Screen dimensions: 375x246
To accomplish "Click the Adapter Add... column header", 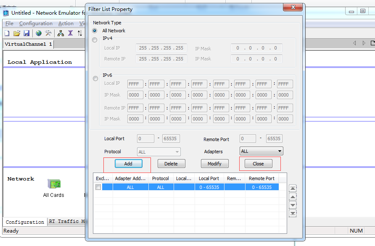I will click(x=130, y=178).
